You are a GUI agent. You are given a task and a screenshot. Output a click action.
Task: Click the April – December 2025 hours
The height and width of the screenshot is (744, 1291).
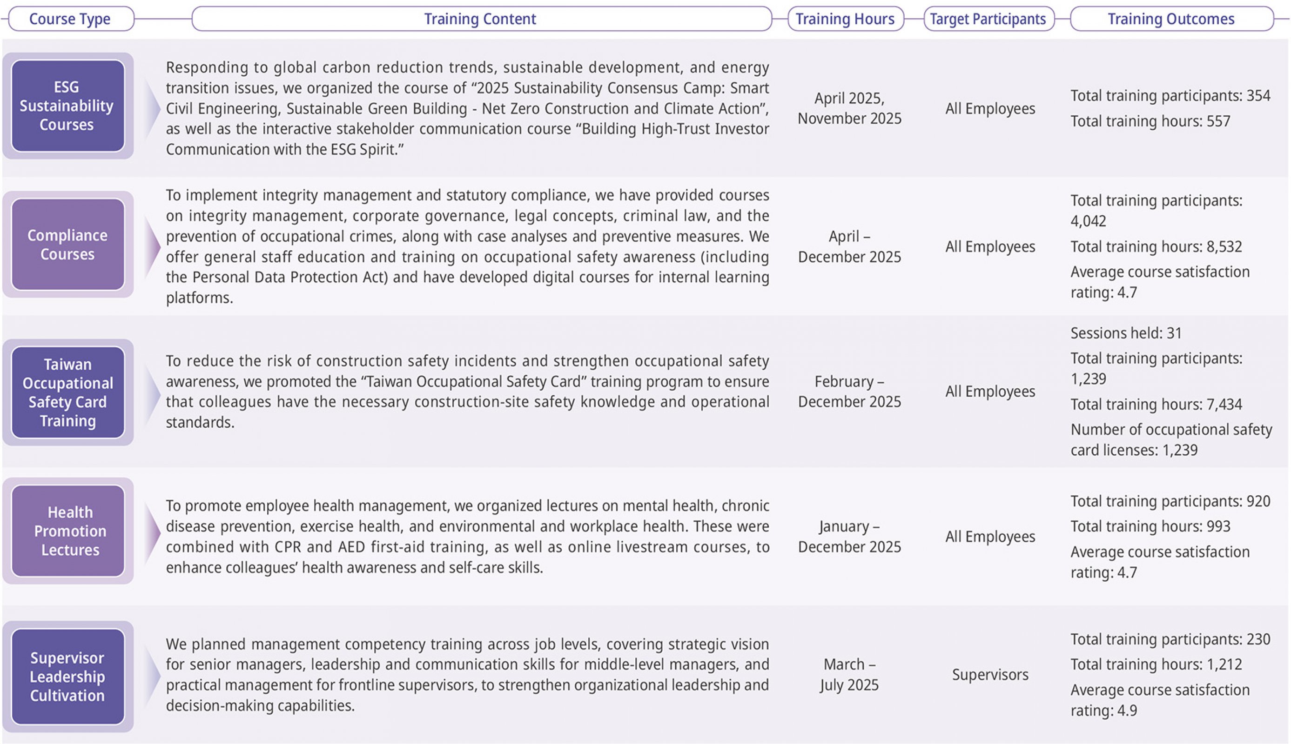pyautogui.click(x=849, y=246)
